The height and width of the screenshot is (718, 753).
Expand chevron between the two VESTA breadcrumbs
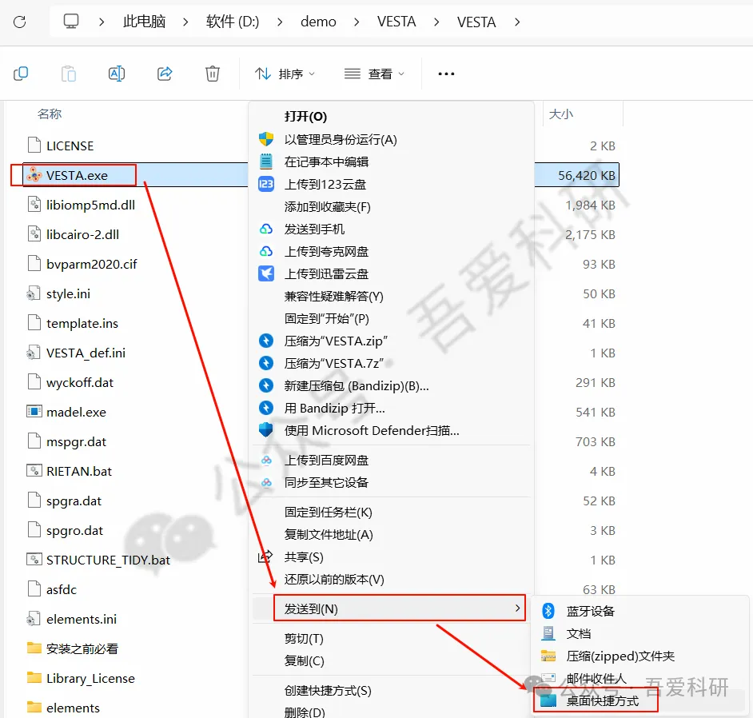point(436,22)
